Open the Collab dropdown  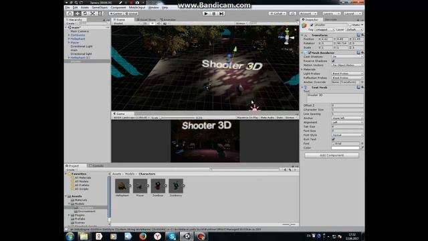(x=278, y=13)
